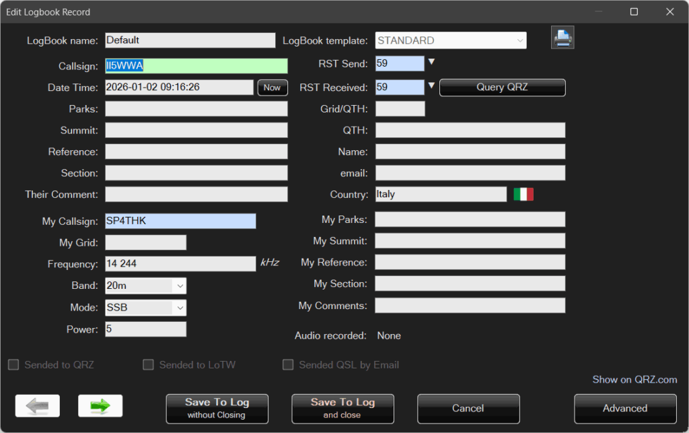689x433 pixels.
Task: Open the LogBook template dropdown
Action: (x=519, y=41)
